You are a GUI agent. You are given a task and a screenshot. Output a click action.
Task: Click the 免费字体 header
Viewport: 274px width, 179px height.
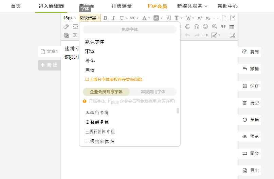pos(130,29)
